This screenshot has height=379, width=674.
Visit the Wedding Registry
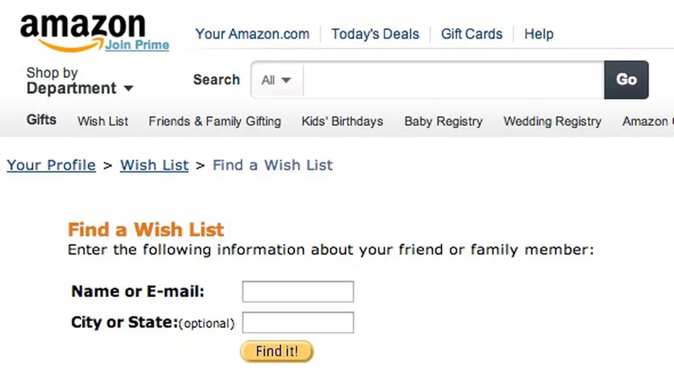click(552, 121)
